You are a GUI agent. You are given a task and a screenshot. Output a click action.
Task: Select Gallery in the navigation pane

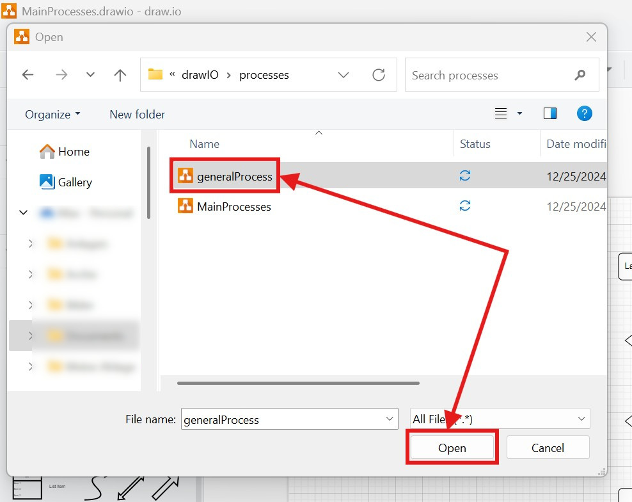click(74, 182)
